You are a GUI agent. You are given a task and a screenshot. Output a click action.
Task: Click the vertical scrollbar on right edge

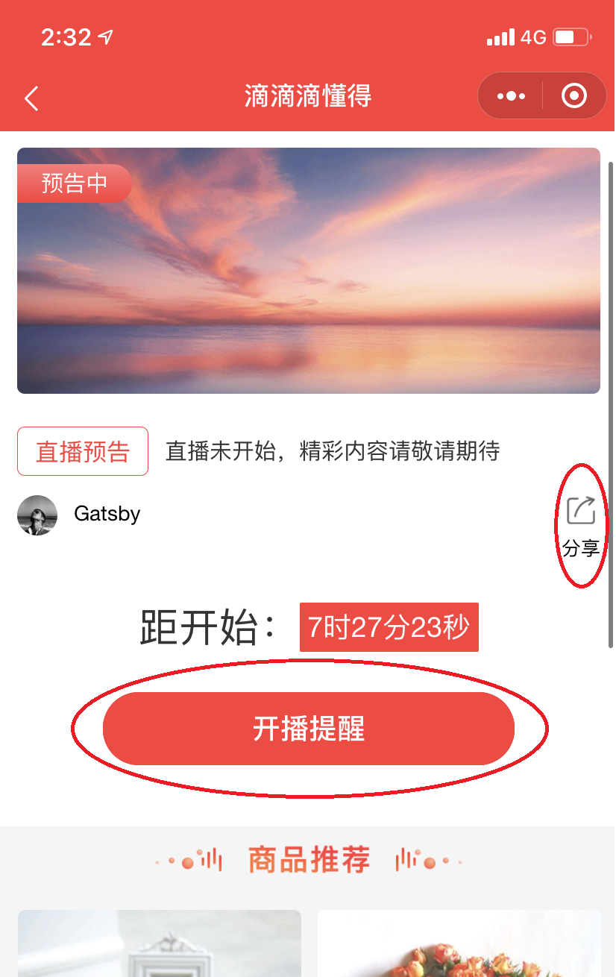click(x=612, y=403)
